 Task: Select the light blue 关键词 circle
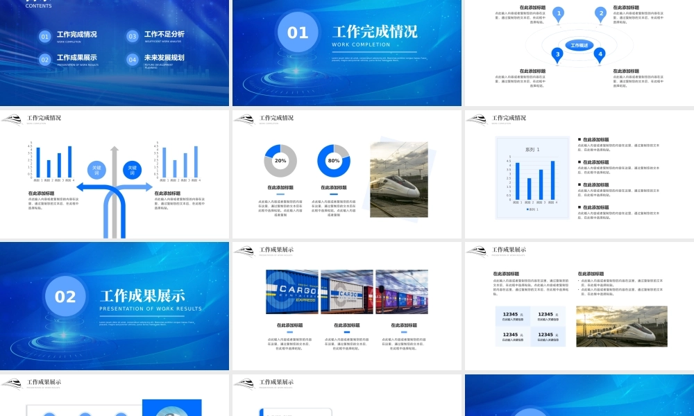pos(96,170)
